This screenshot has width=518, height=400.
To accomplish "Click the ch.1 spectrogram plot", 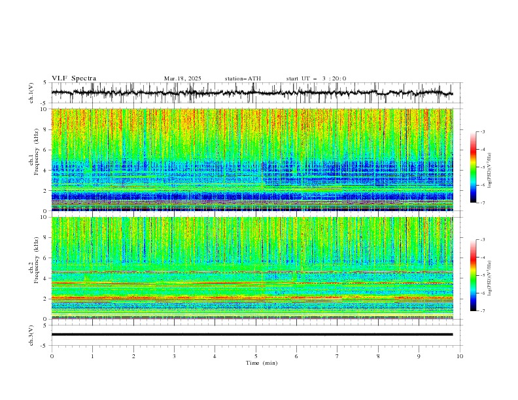I will pyautogui.click(x=252, y=159).
